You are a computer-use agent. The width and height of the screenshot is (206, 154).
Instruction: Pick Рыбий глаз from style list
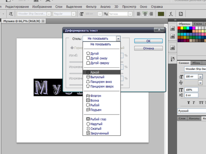pyautogui.click(x=98, y=119)
